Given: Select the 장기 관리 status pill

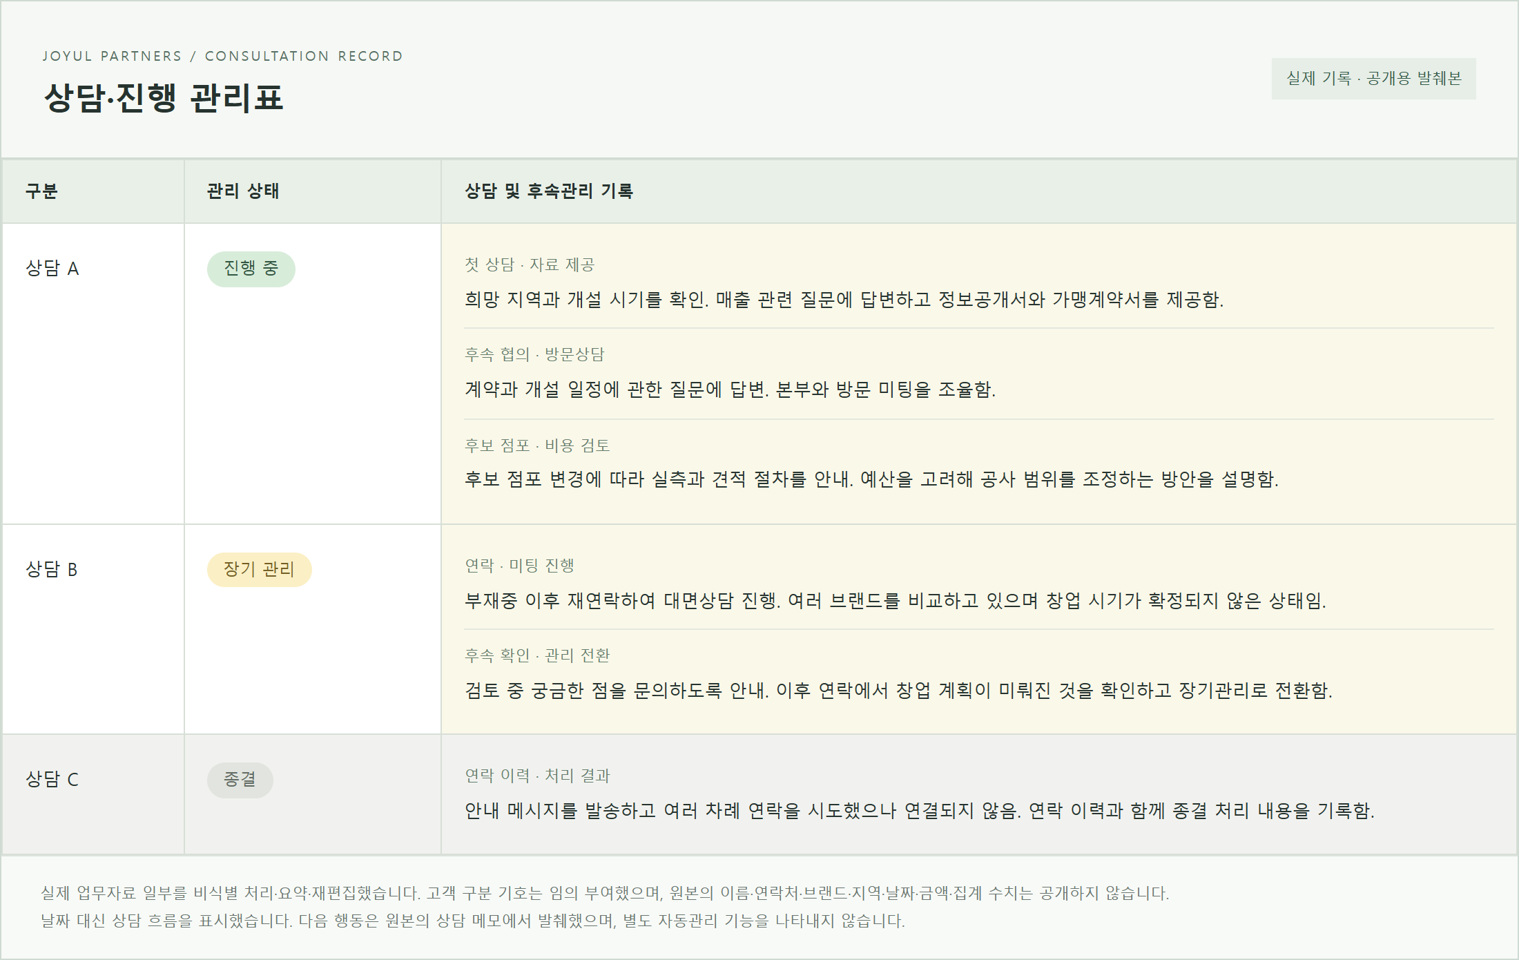Looking at the screenshot, I should coord(260,570).
